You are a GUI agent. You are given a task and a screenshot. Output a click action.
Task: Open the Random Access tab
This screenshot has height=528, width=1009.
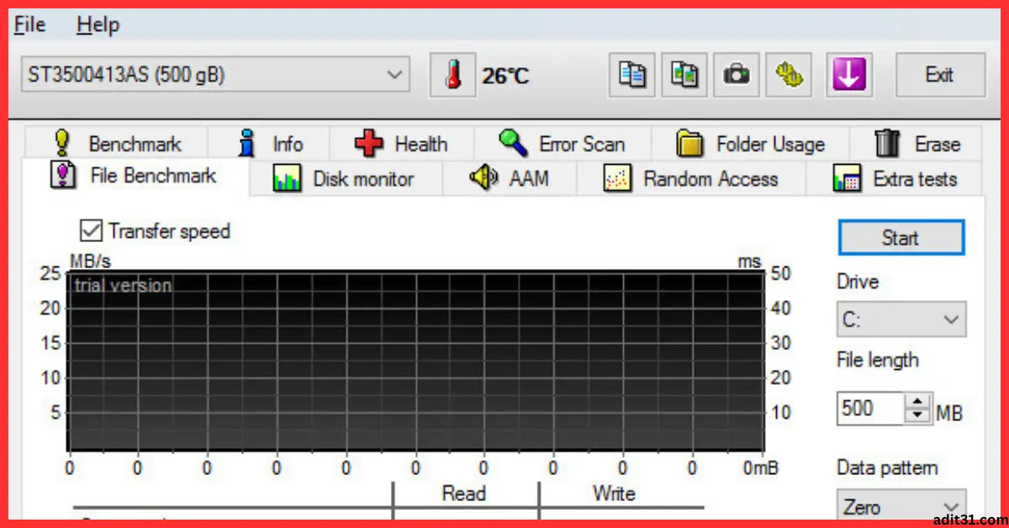691,179
